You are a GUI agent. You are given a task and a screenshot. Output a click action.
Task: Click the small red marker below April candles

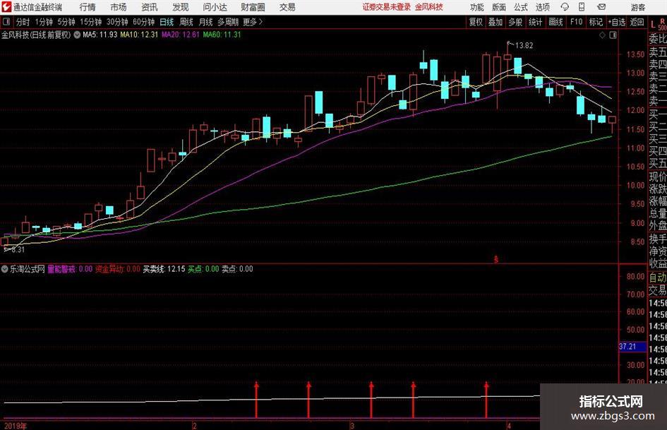[495, 258]
